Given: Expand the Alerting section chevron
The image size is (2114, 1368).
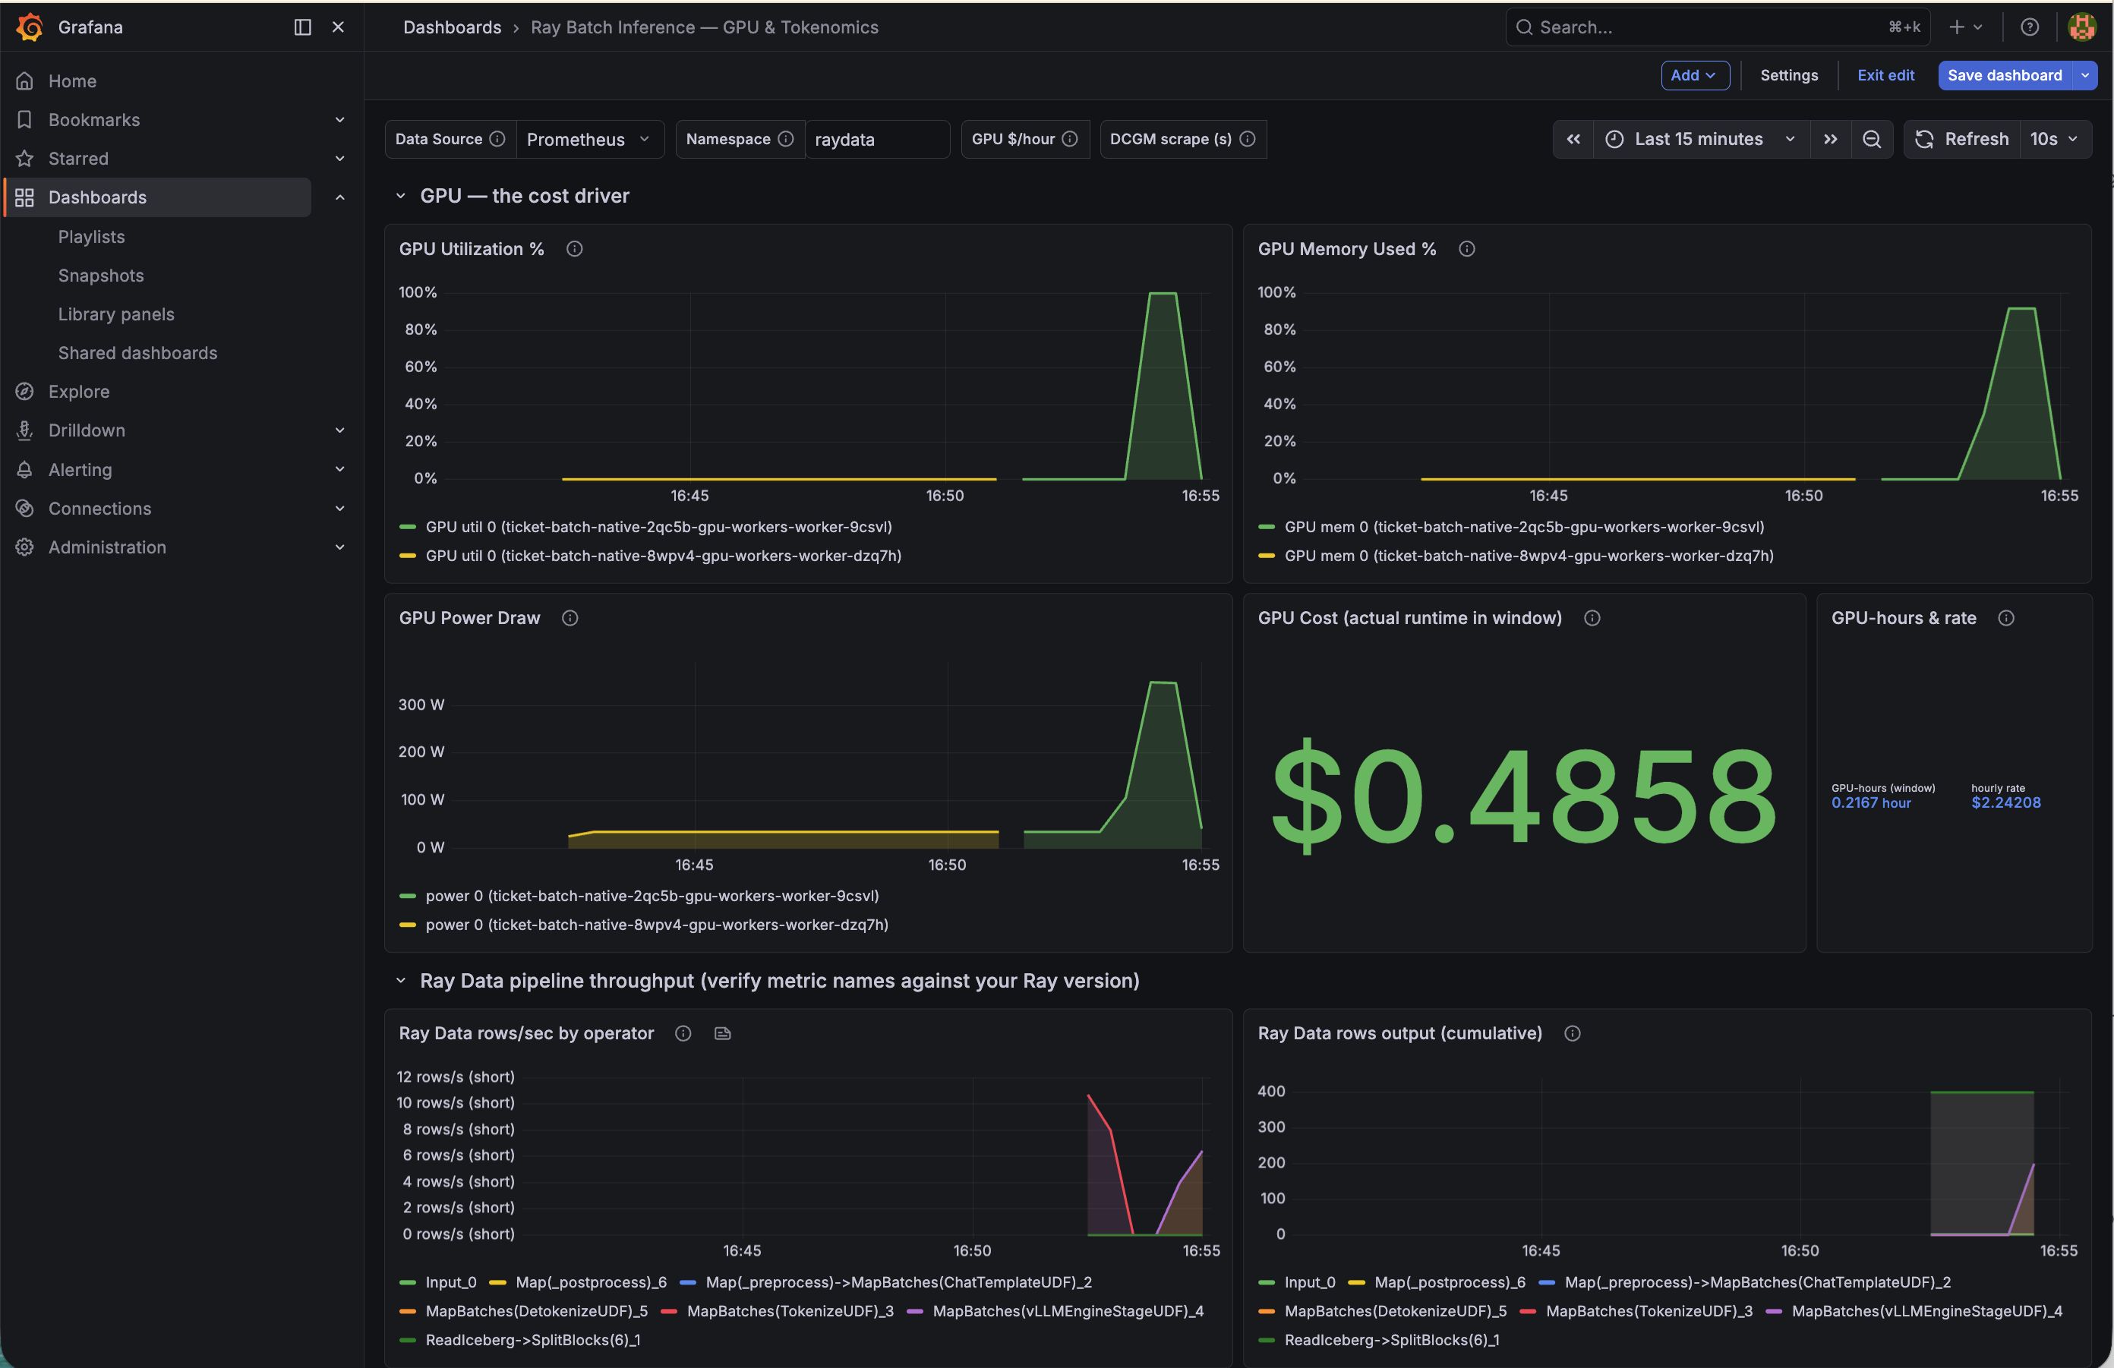Looking at the screenshot, I should pos(339,470).
